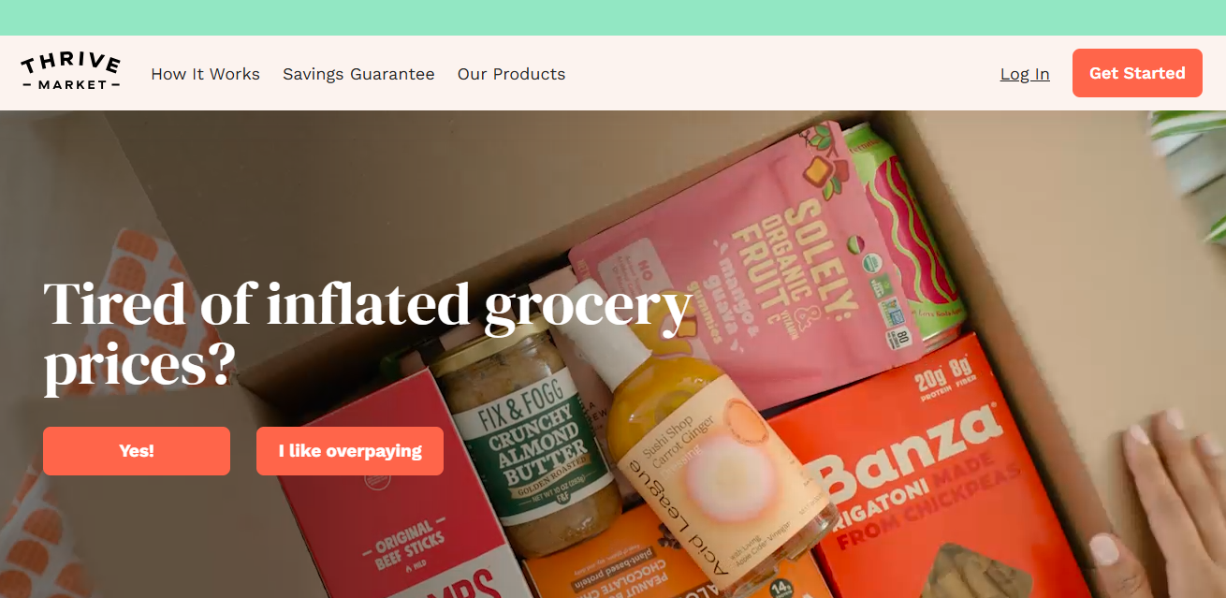Click the Get Started button
This screenshot has width=1226, height=598.
coord(1137,73)
